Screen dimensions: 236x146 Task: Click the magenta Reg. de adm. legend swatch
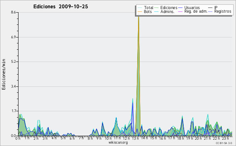click(x=180, y=11)
